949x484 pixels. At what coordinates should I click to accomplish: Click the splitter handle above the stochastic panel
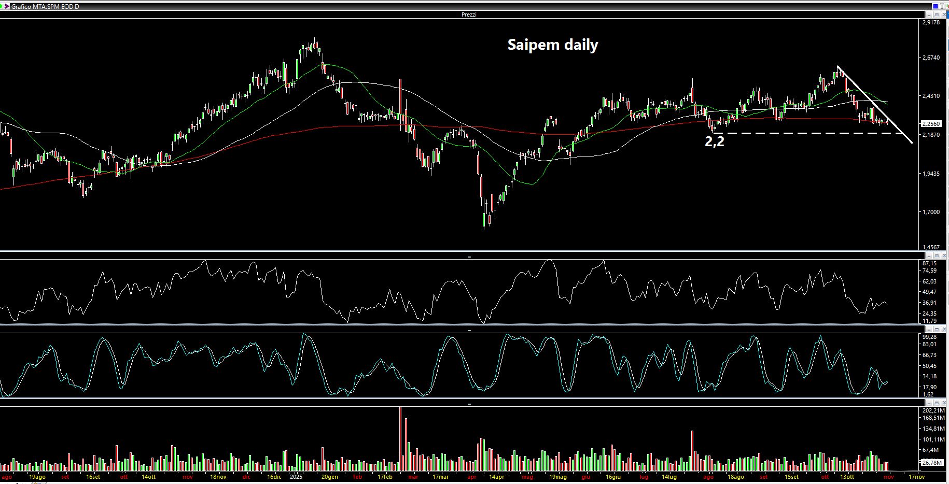[x=469, y=330]
